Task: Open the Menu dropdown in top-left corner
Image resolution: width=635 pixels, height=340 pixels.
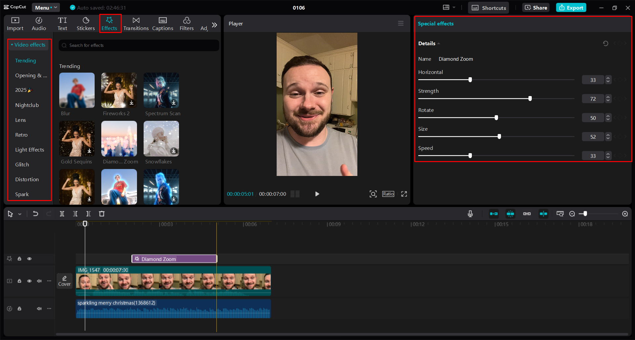Action: coord(46,7)
